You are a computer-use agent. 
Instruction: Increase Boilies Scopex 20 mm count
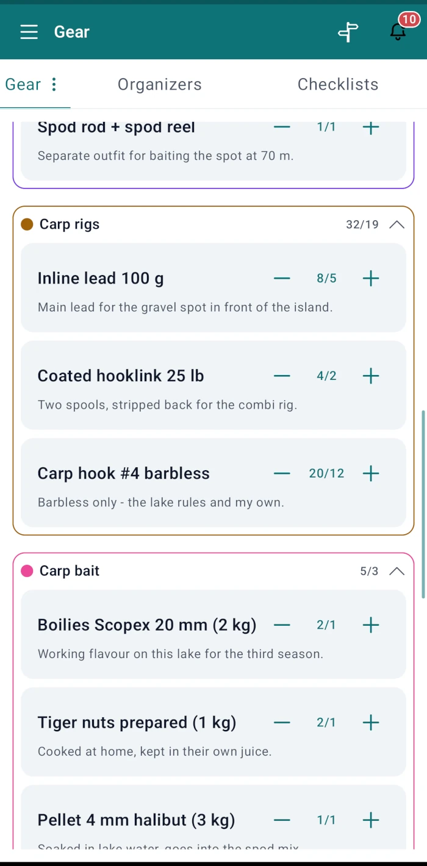pos(371,625)
